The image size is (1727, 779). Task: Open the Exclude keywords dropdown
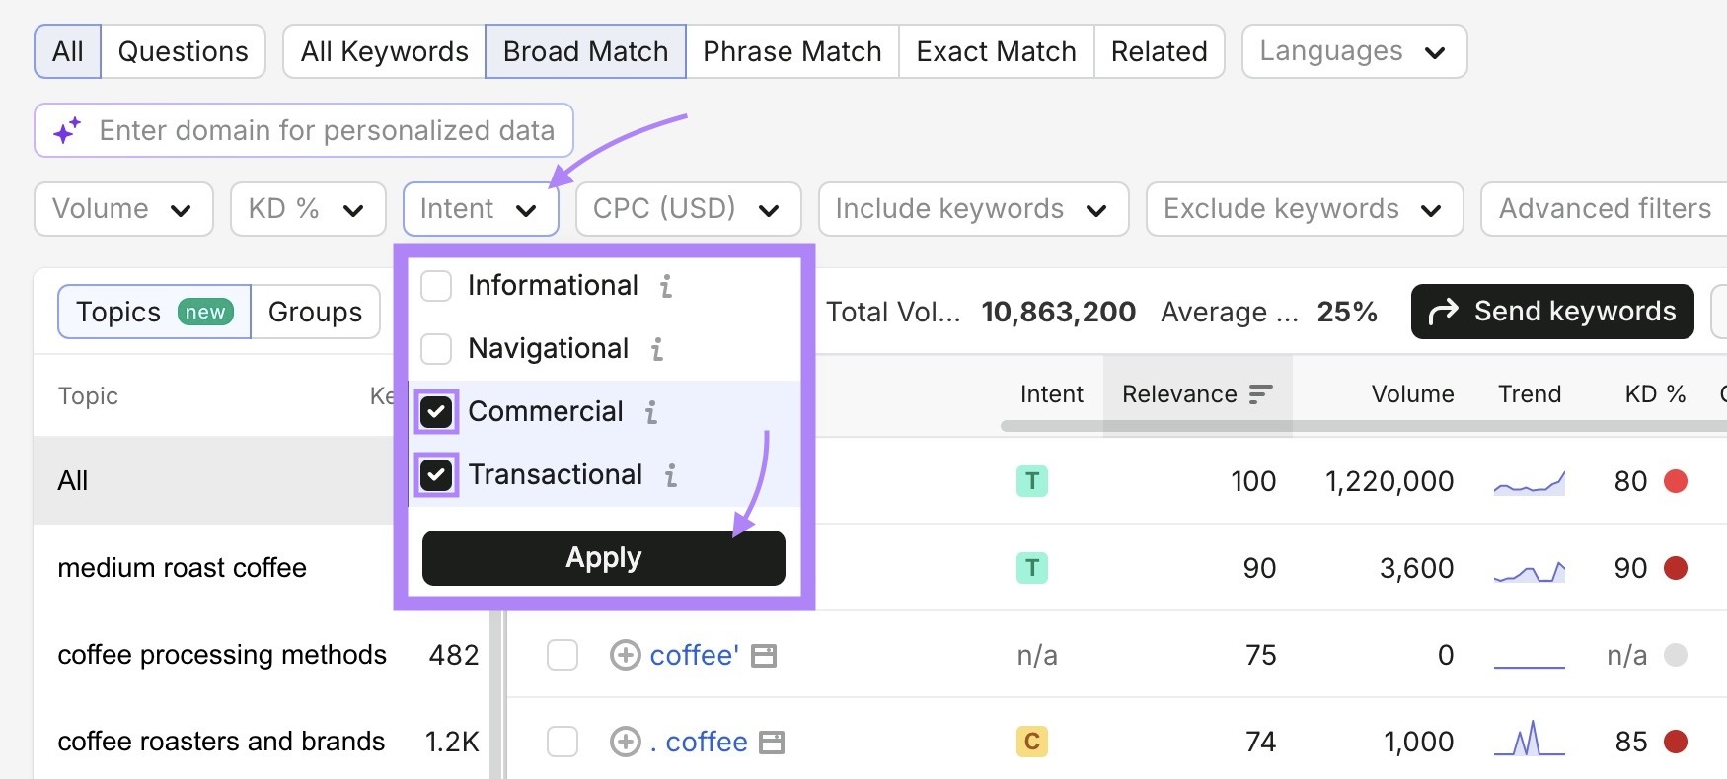point(1305,209)
